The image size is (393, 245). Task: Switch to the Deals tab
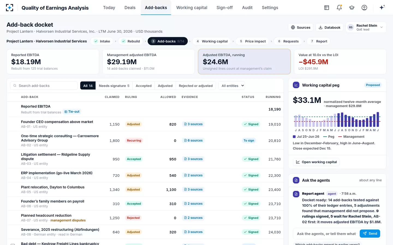click(130, 8)
